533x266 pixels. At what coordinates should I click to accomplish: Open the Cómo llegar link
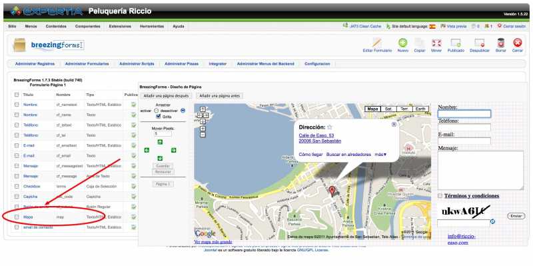(x=310, y=155)
